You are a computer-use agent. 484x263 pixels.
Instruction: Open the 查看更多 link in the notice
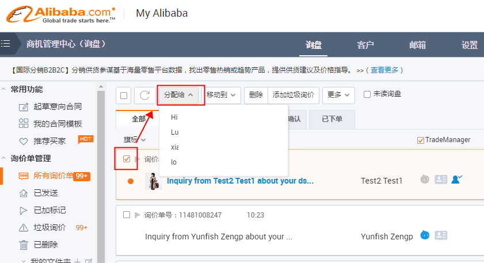point(384,70)
